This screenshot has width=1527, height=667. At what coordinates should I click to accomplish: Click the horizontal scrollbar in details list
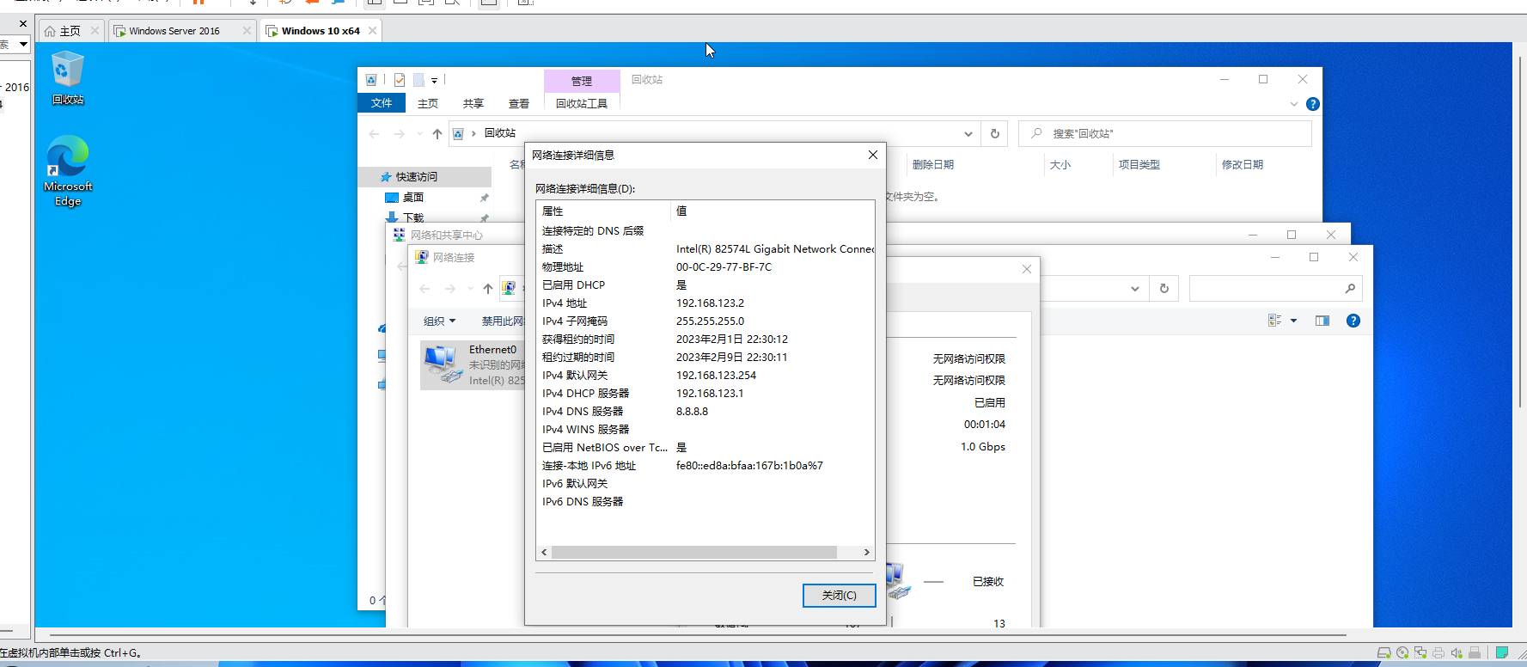[x=693, y=552]
